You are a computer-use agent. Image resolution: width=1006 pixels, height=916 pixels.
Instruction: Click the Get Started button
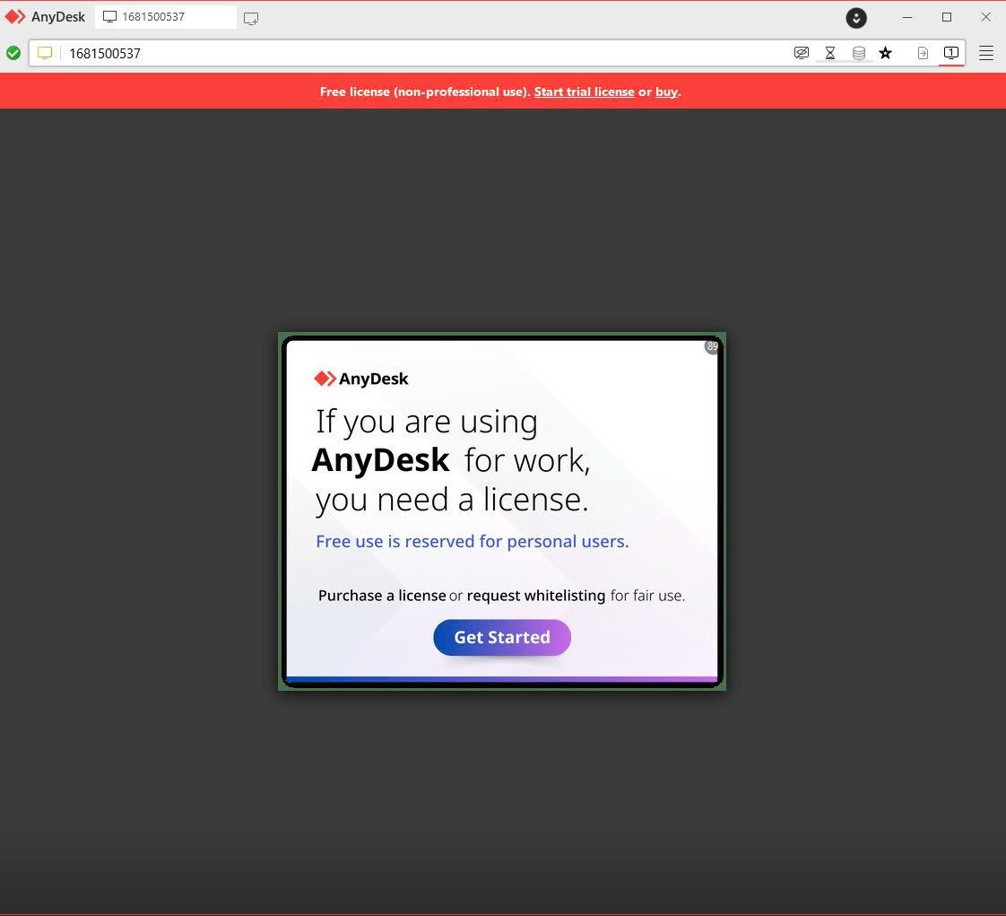[502, 637]
